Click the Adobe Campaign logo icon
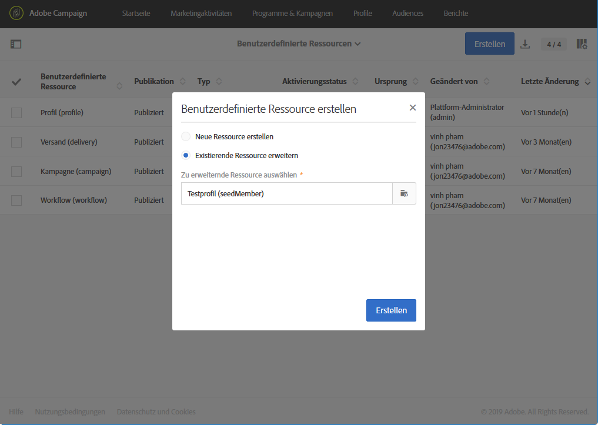Image resolution: width=598 pixels, height=425 pixels. 16,14
